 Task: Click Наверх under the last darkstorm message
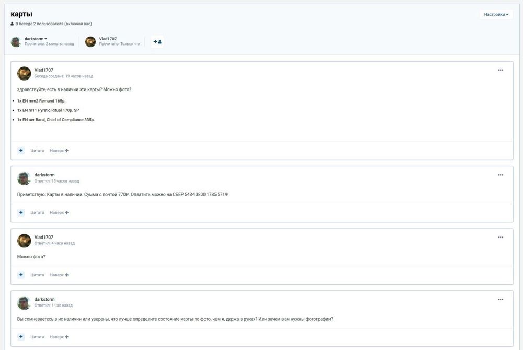(59, 337)
